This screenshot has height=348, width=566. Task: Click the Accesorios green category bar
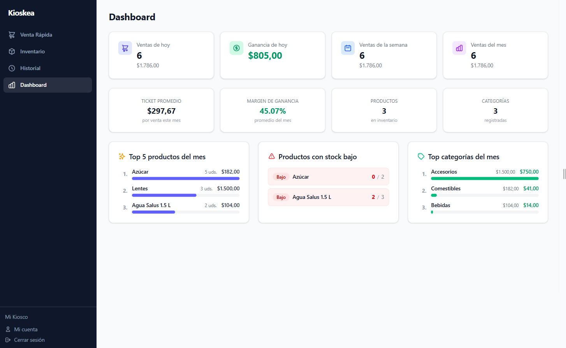[x=485, y=179]
